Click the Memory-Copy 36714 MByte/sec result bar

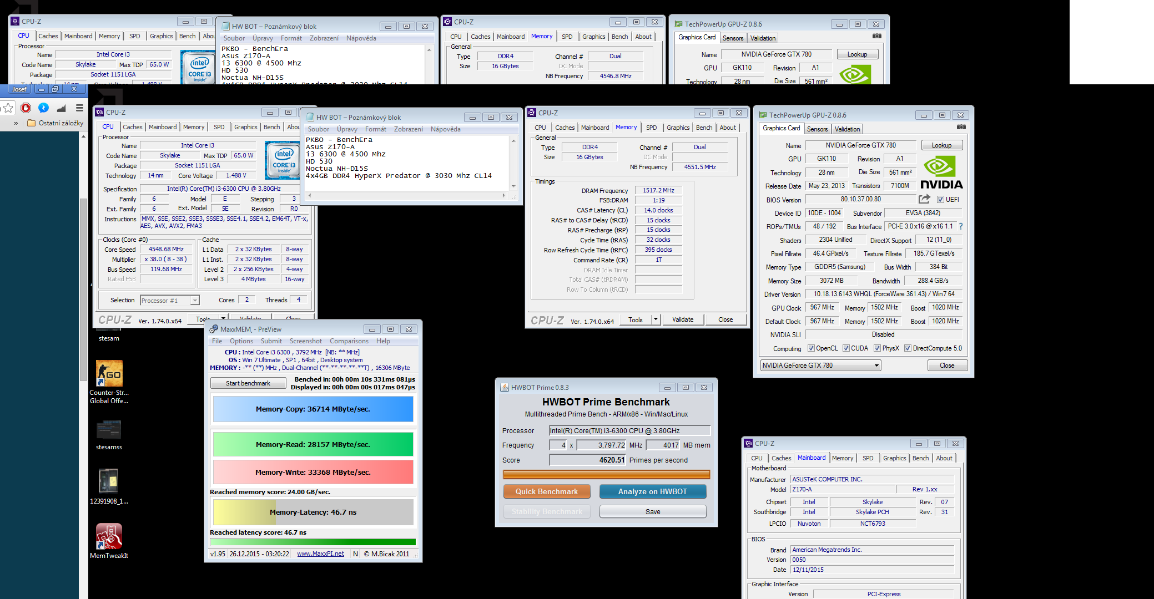(x=313, y=409)
